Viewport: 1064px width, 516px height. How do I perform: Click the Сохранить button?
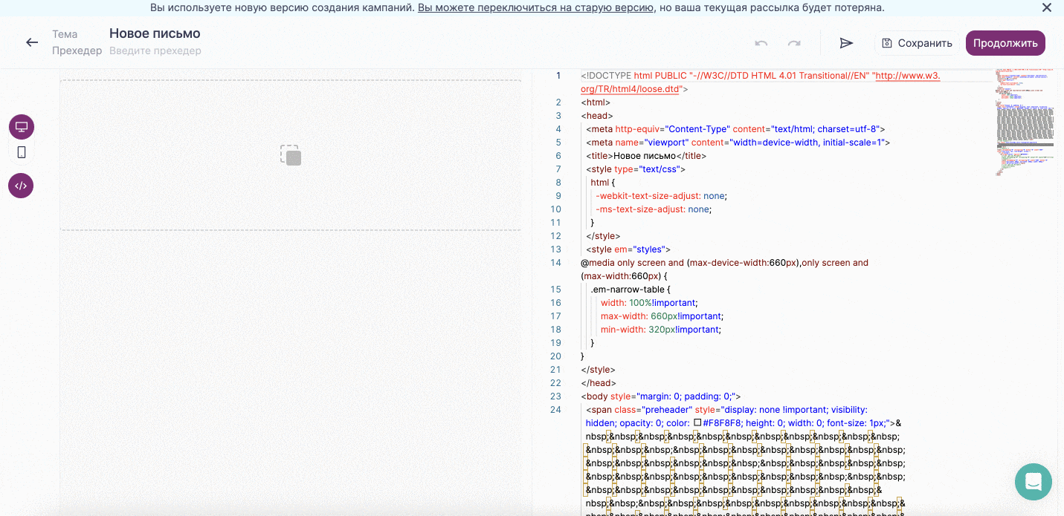pos(917,43)
